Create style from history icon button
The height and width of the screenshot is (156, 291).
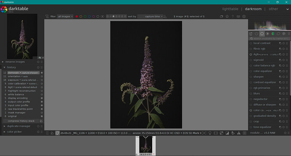41,121
